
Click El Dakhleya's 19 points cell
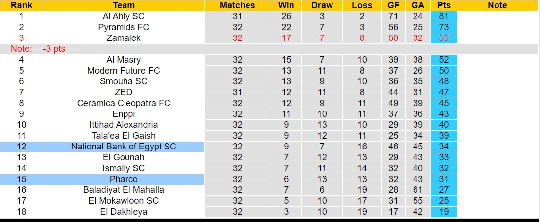444,212
